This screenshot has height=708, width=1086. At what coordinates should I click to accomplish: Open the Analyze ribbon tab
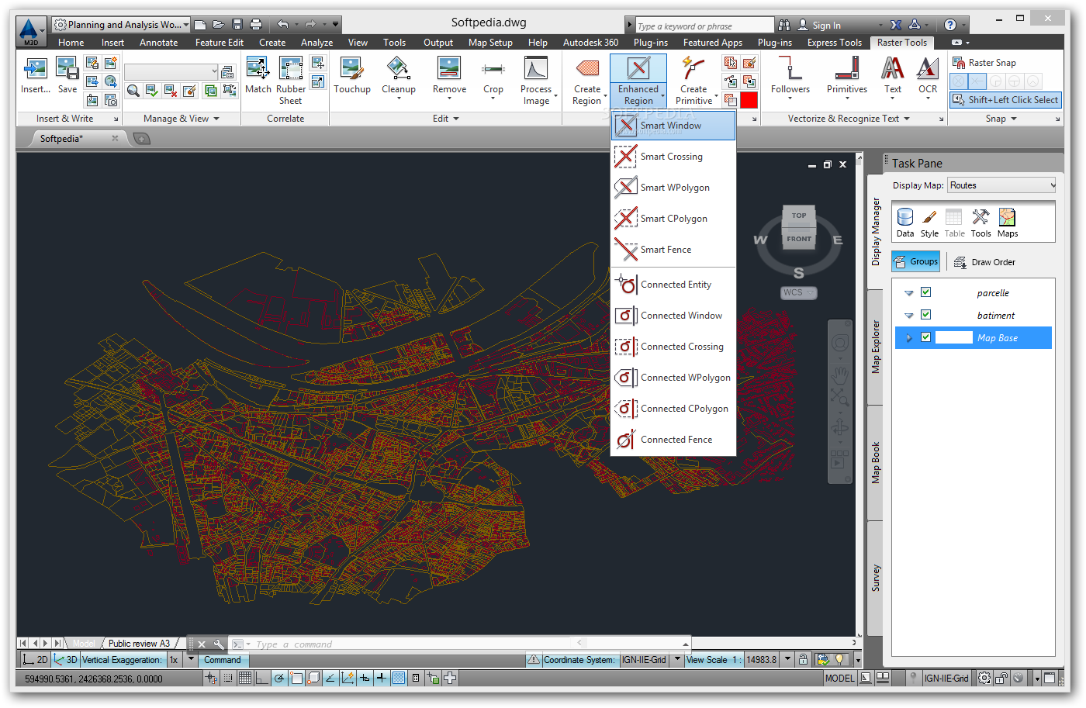(x=316, y=43)
